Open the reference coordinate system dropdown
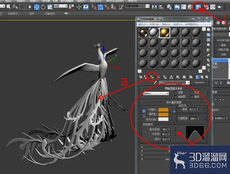 pos(60,6)
